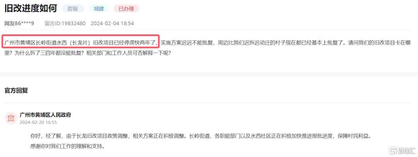Click the 格隆汇 watermark logo
Screen dimensions: 418x157
pyautogui.click(x=402, y=150)
